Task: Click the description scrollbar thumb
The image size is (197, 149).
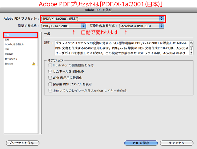Action: pos(191,45)
